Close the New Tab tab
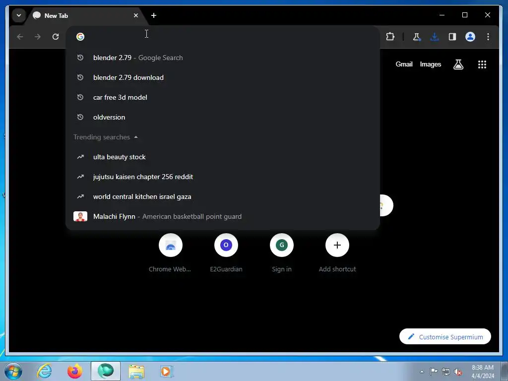This screenshot has width=508, height=381. point(136,15)
